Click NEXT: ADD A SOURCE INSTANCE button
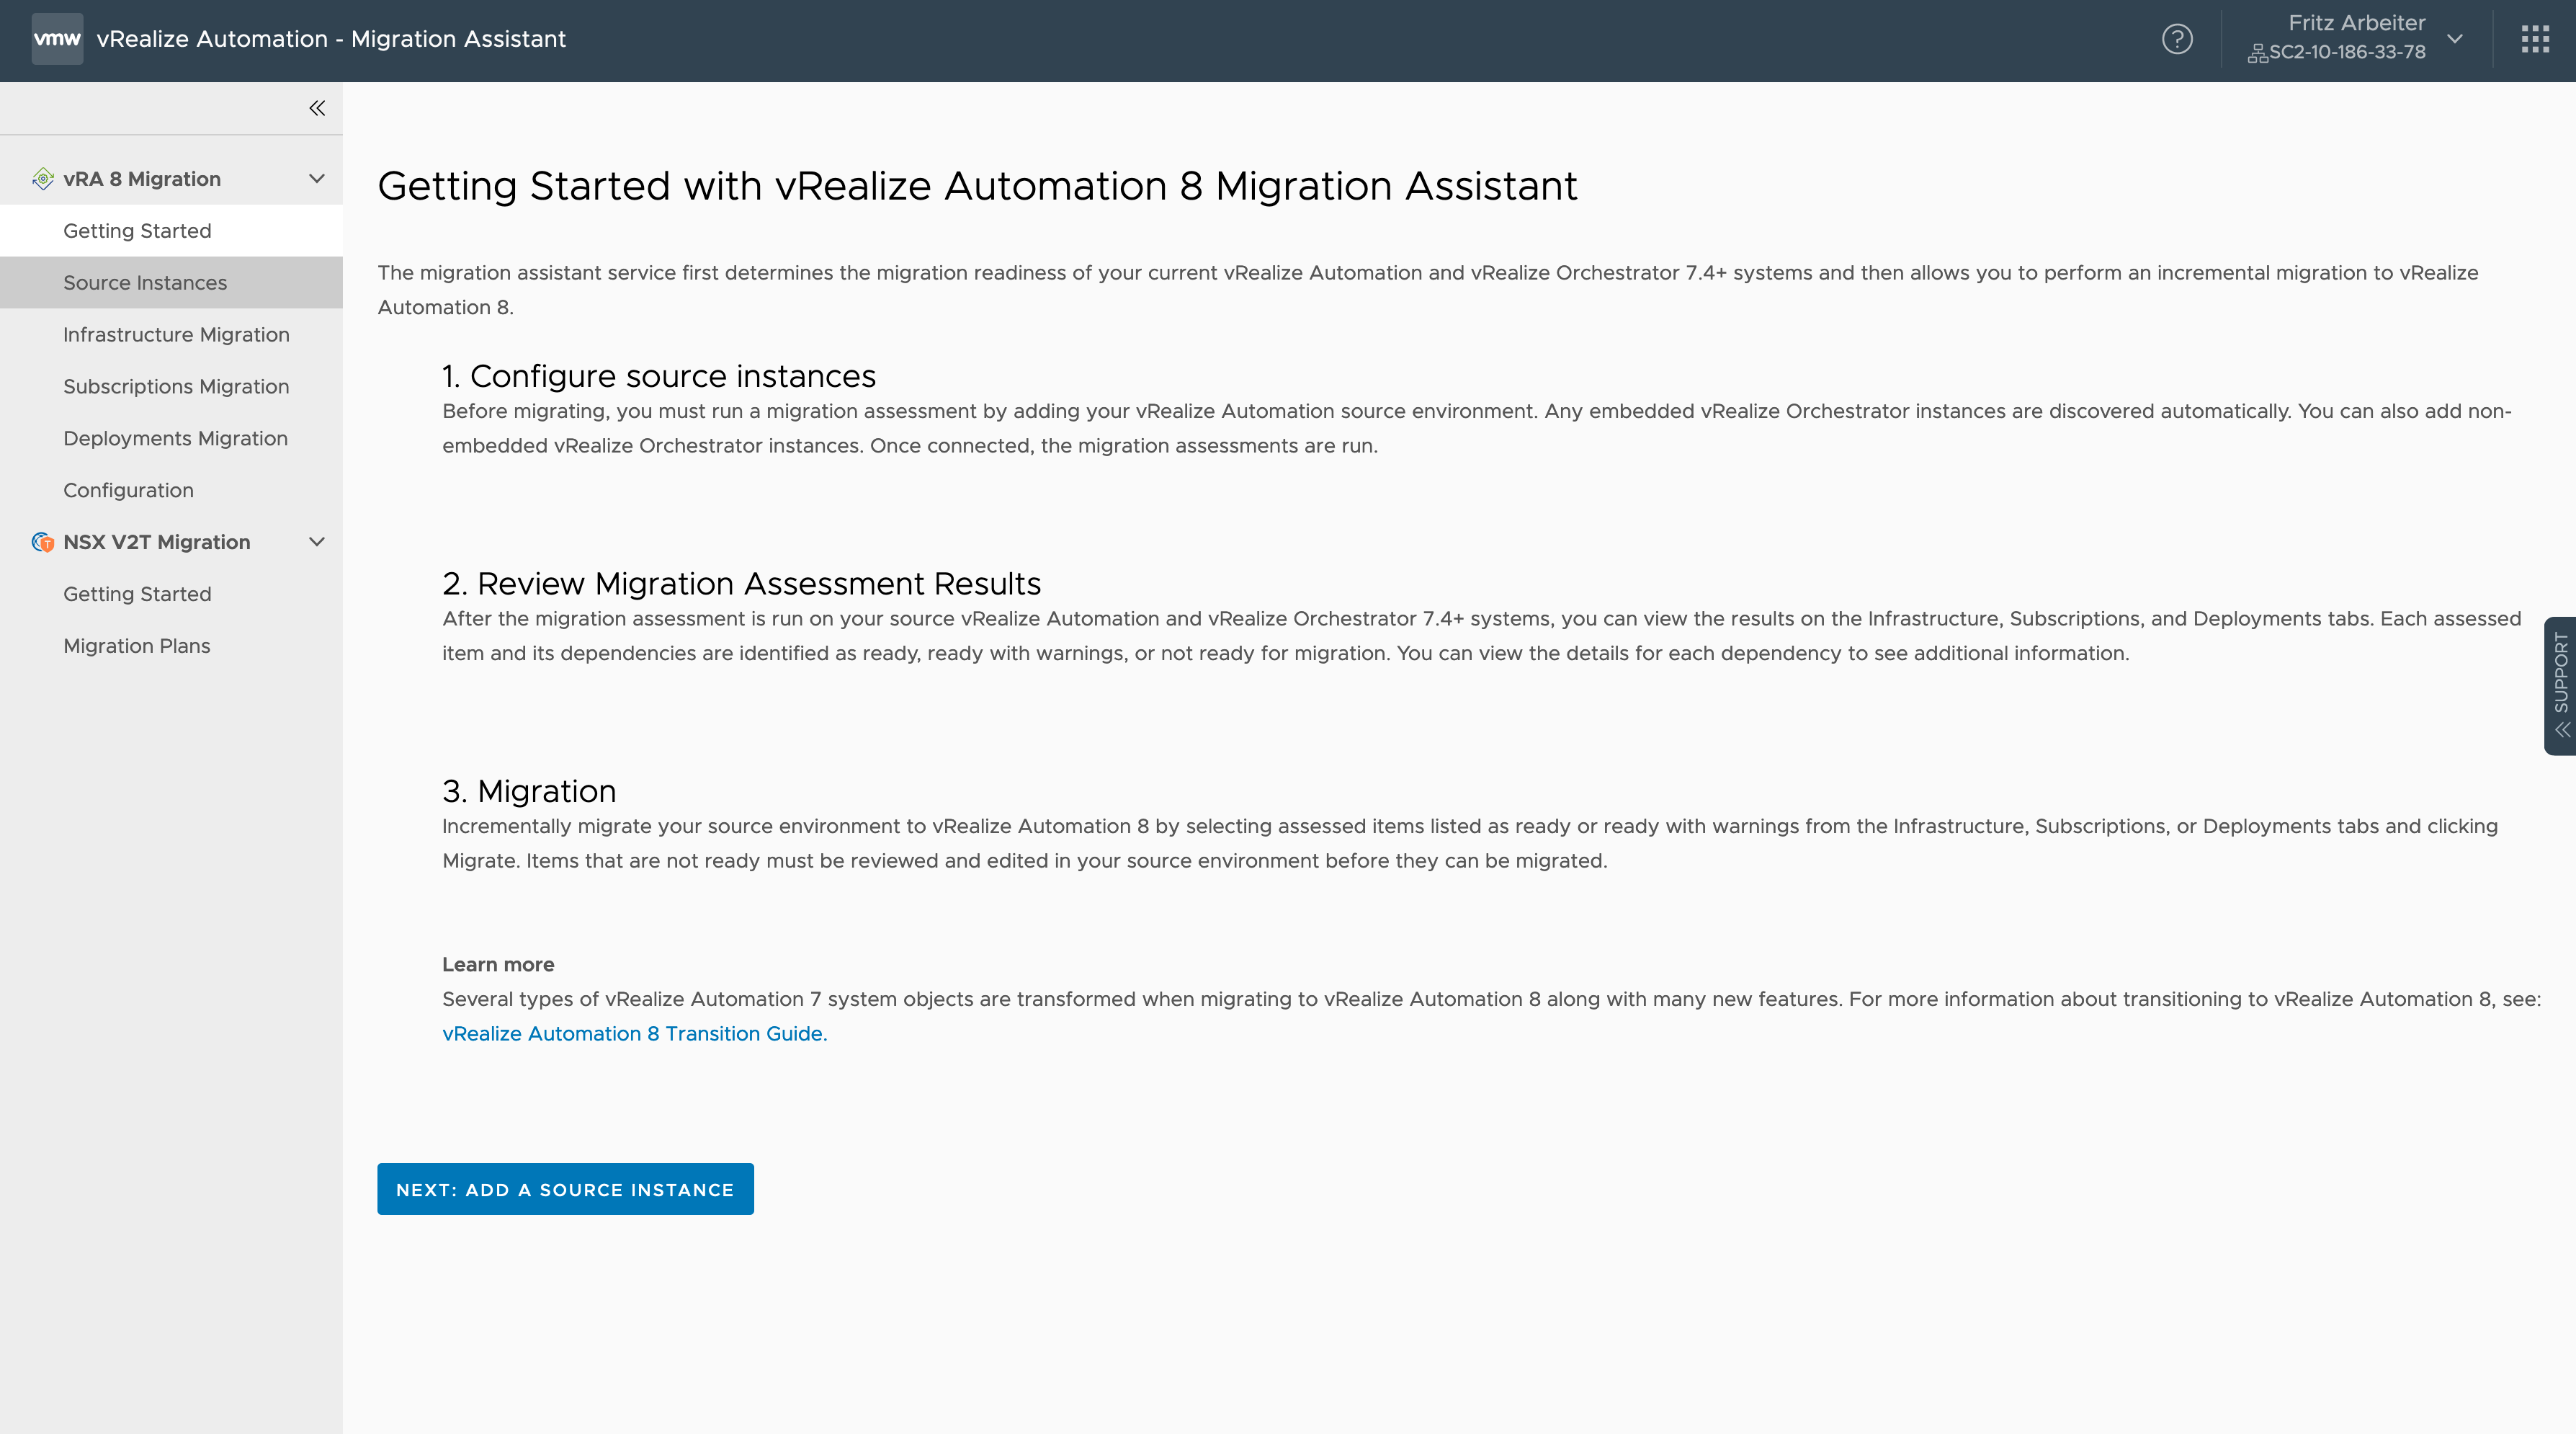Screen dimensions: 2576x1434 coord(565,1187)
